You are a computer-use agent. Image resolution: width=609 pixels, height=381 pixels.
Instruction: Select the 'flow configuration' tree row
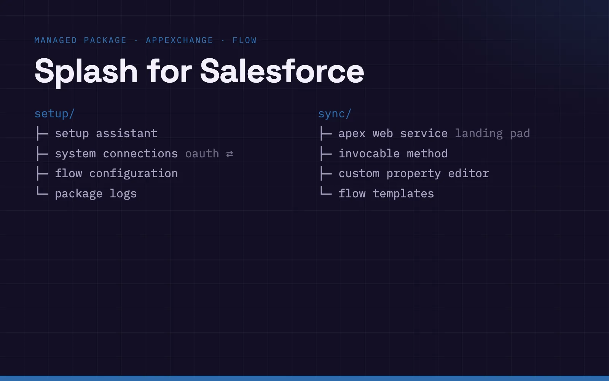pos(107,174)
